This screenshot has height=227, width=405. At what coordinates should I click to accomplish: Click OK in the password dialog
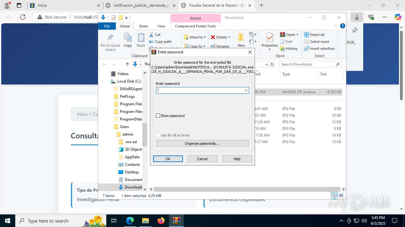(x=168, y=159)
